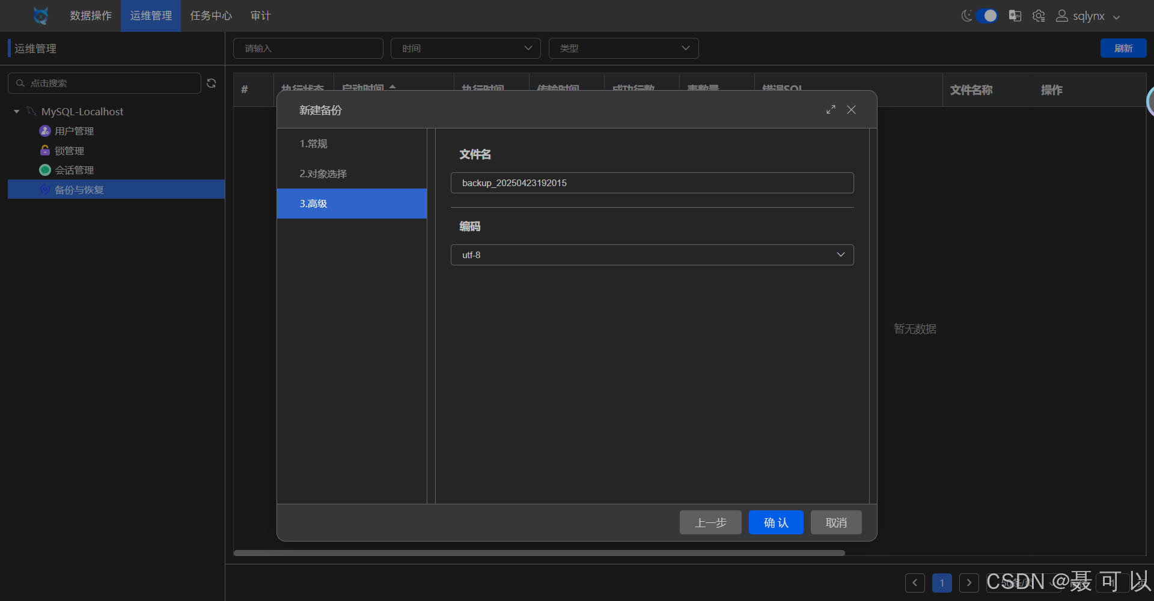This screenshot has height=601, width=1154.
Task: Click the 上一步 button
Action: click(x=710, y=522)
